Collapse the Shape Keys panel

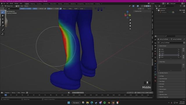[162, 62]
